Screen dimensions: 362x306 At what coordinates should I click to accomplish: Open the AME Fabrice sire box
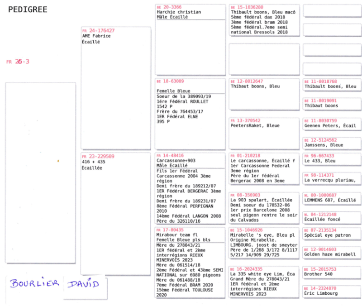coord(115,88)
